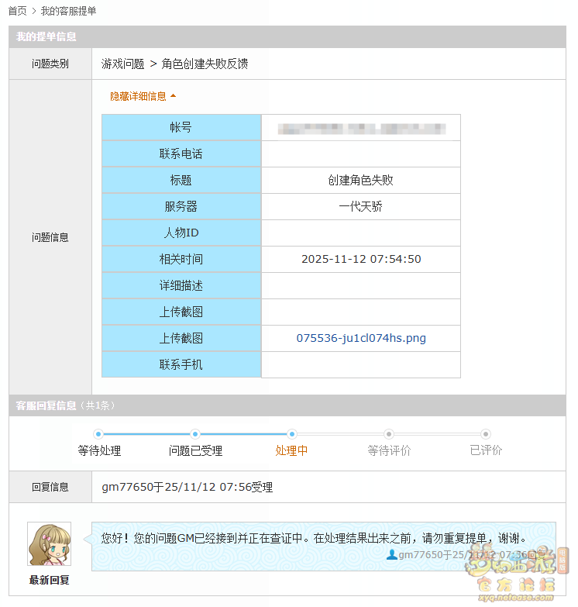Click the 等待处理 progress step dot
Image resolution: width=578 pixels, height=607 pixels.
tap(98, 434)
